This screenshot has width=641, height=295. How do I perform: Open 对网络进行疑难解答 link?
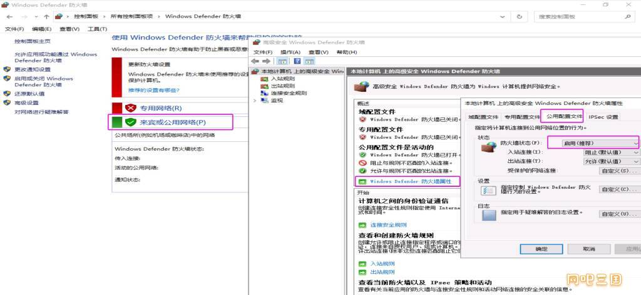[x=41, y=112]
